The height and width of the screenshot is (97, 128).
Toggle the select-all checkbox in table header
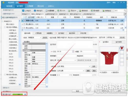(x=26, y=17)
